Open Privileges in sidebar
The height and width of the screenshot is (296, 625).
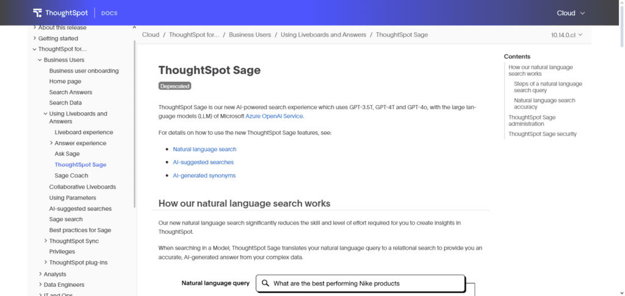(x=62, y=251)
